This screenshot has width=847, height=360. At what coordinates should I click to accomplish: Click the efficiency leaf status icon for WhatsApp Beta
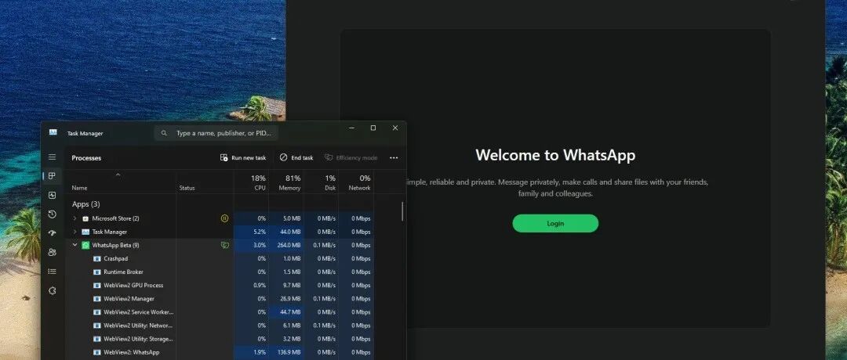(225, 245)
